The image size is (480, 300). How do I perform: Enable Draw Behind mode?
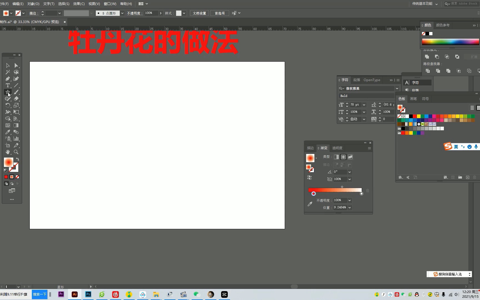coord(12,184)
